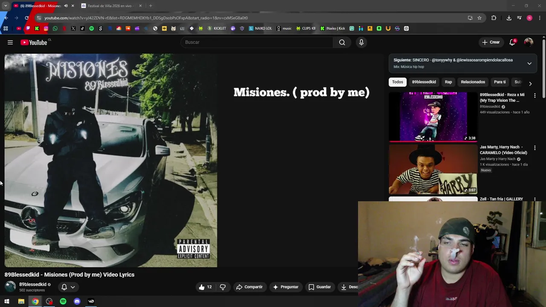Focus the Buscar search field
The height and width of the screenshot is (307, 546).
257,42
